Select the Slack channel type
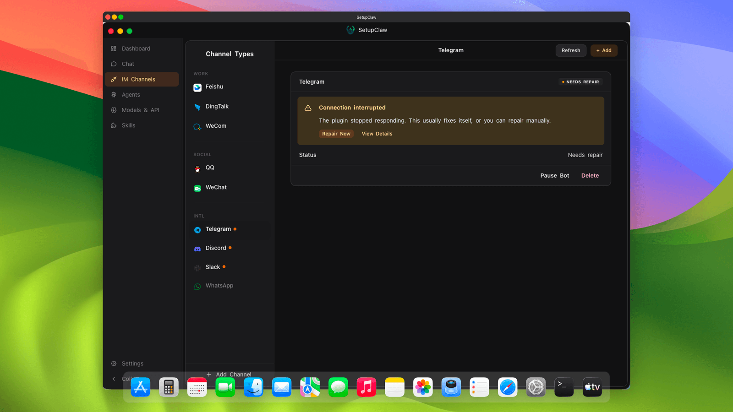 (230, 267)
